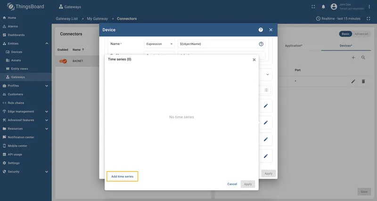
Task: Select Gateways in the sidebar
Action: click(26, 77)
